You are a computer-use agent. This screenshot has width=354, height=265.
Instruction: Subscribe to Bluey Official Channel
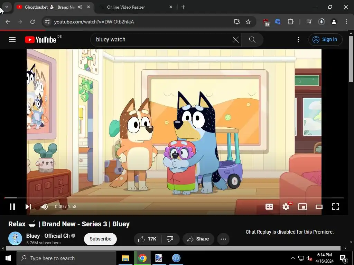tap(100, 239)
